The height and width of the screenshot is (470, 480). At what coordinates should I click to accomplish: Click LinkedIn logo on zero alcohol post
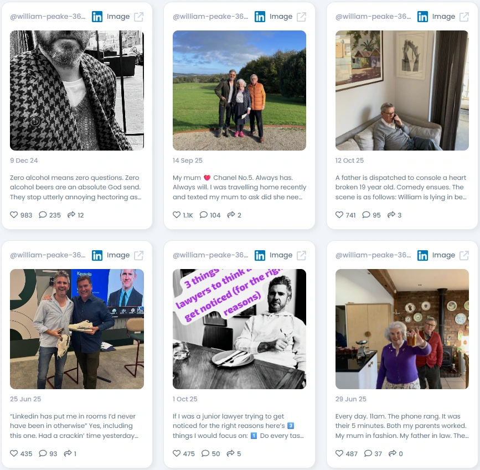point(97,17)
